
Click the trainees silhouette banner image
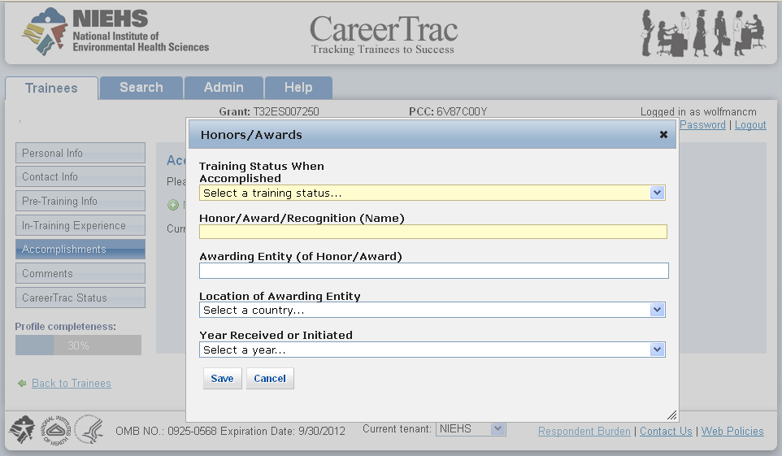702,33
